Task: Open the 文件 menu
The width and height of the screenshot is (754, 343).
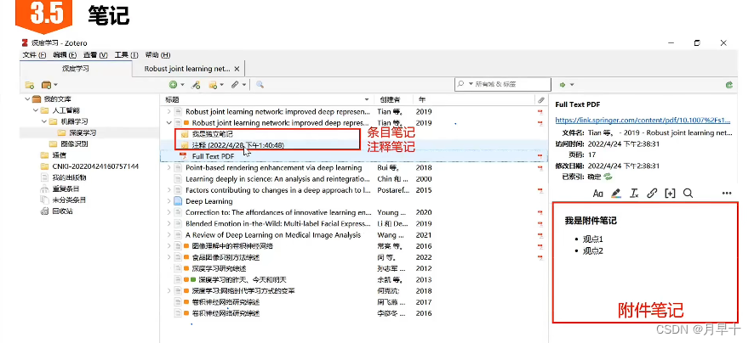Action: pyautogui.click(x=34, y=54)
